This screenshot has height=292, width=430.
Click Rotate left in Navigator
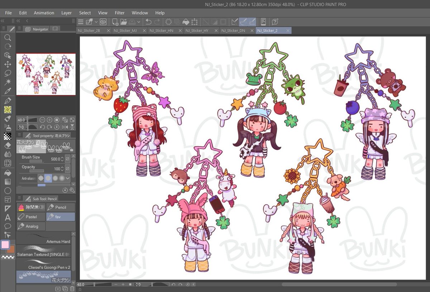pyautogui.click(x=42, y=127)
